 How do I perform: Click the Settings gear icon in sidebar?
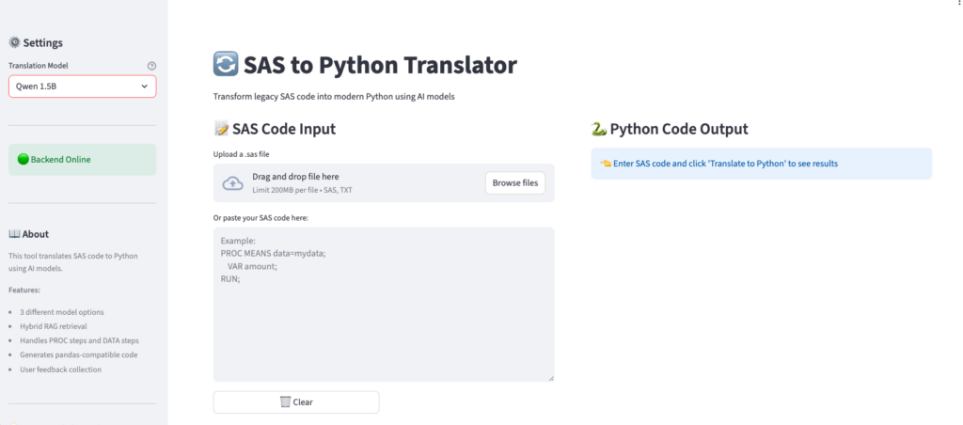[14, 42]
